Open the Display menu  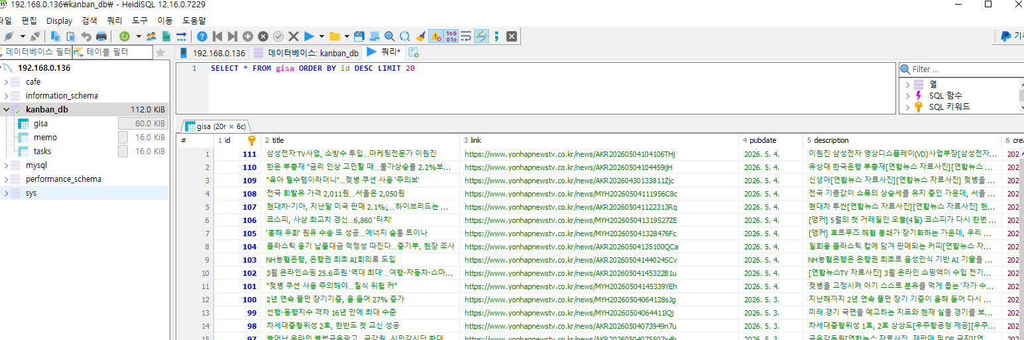[x=59, y=21]
